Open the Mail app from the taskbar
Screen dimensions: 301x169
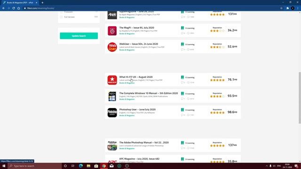point(111,166)
